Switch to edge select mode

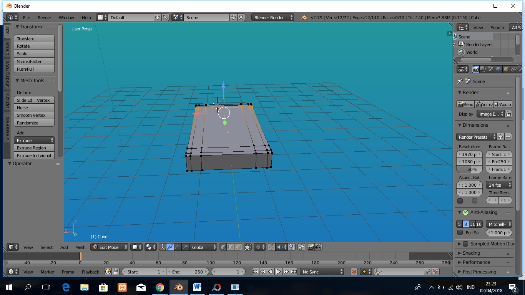[230, 247]
